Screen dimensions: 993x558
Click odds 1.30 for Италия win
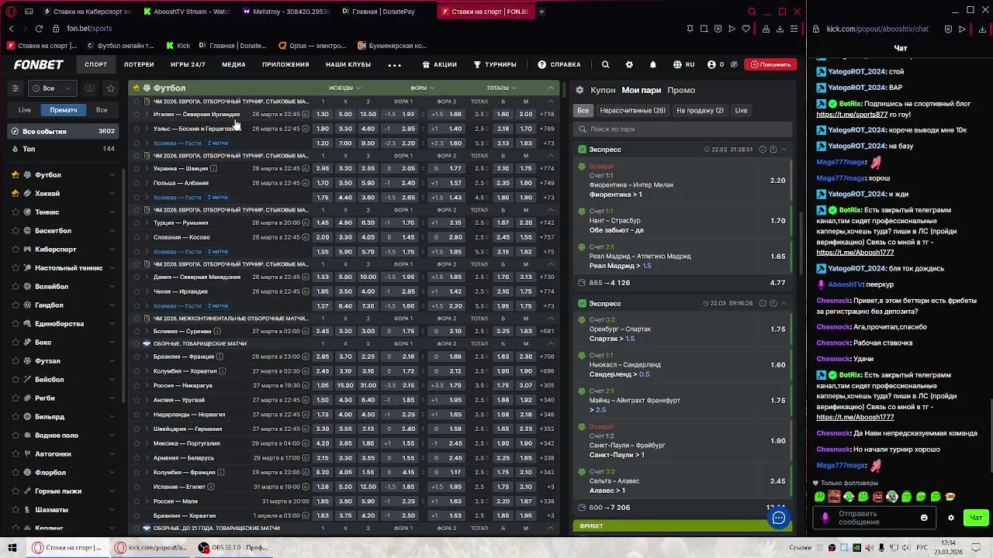pos(323,114)
